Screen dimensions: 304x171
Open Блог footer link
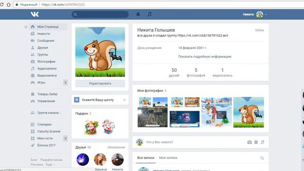(34, 160)
